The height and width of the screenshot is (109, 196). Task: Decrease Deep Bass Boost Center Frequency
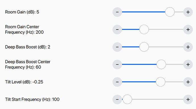(117, 64)
